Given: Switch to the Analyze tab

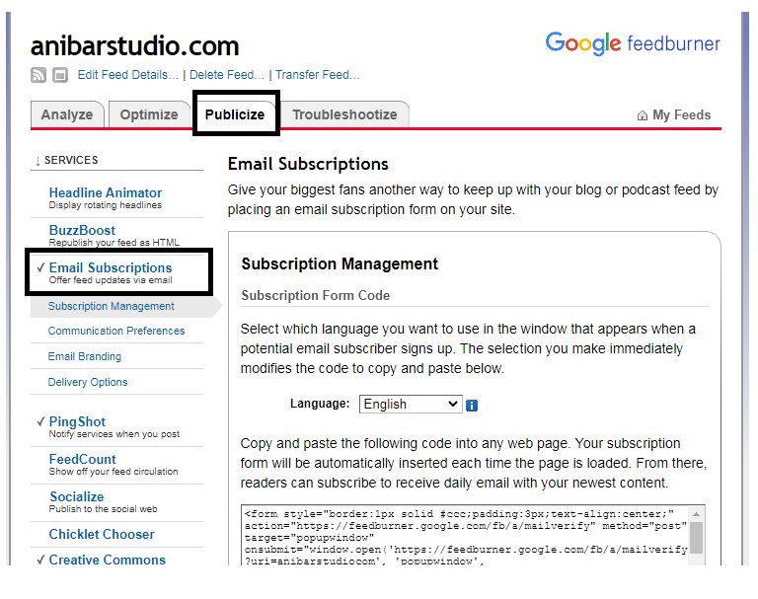Looking at the screenshot, I should click(x=67, y=114).
